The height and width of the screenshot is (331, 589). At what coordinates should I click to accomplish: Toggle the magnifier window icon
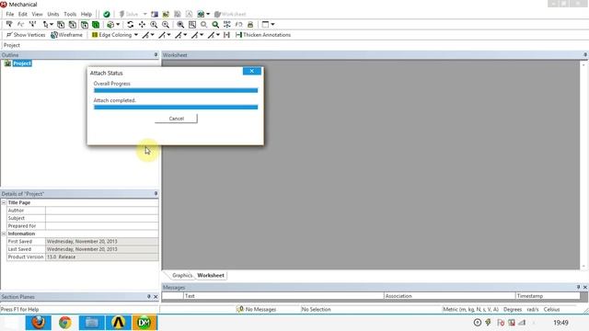point(192,25)
